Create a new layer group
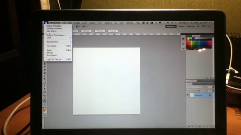This screenshot has width=241, height=135. [204, 127]
